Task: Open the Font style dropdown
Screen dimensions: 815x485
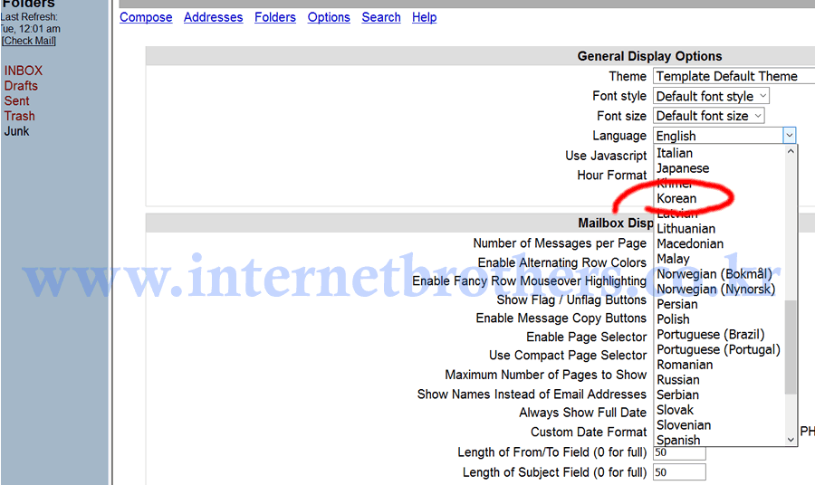Action: (x=712, y=96)
